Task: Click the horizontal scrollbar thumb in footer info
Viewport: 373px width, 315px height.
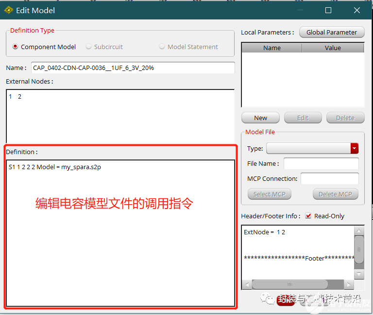Action: [290, 284]
